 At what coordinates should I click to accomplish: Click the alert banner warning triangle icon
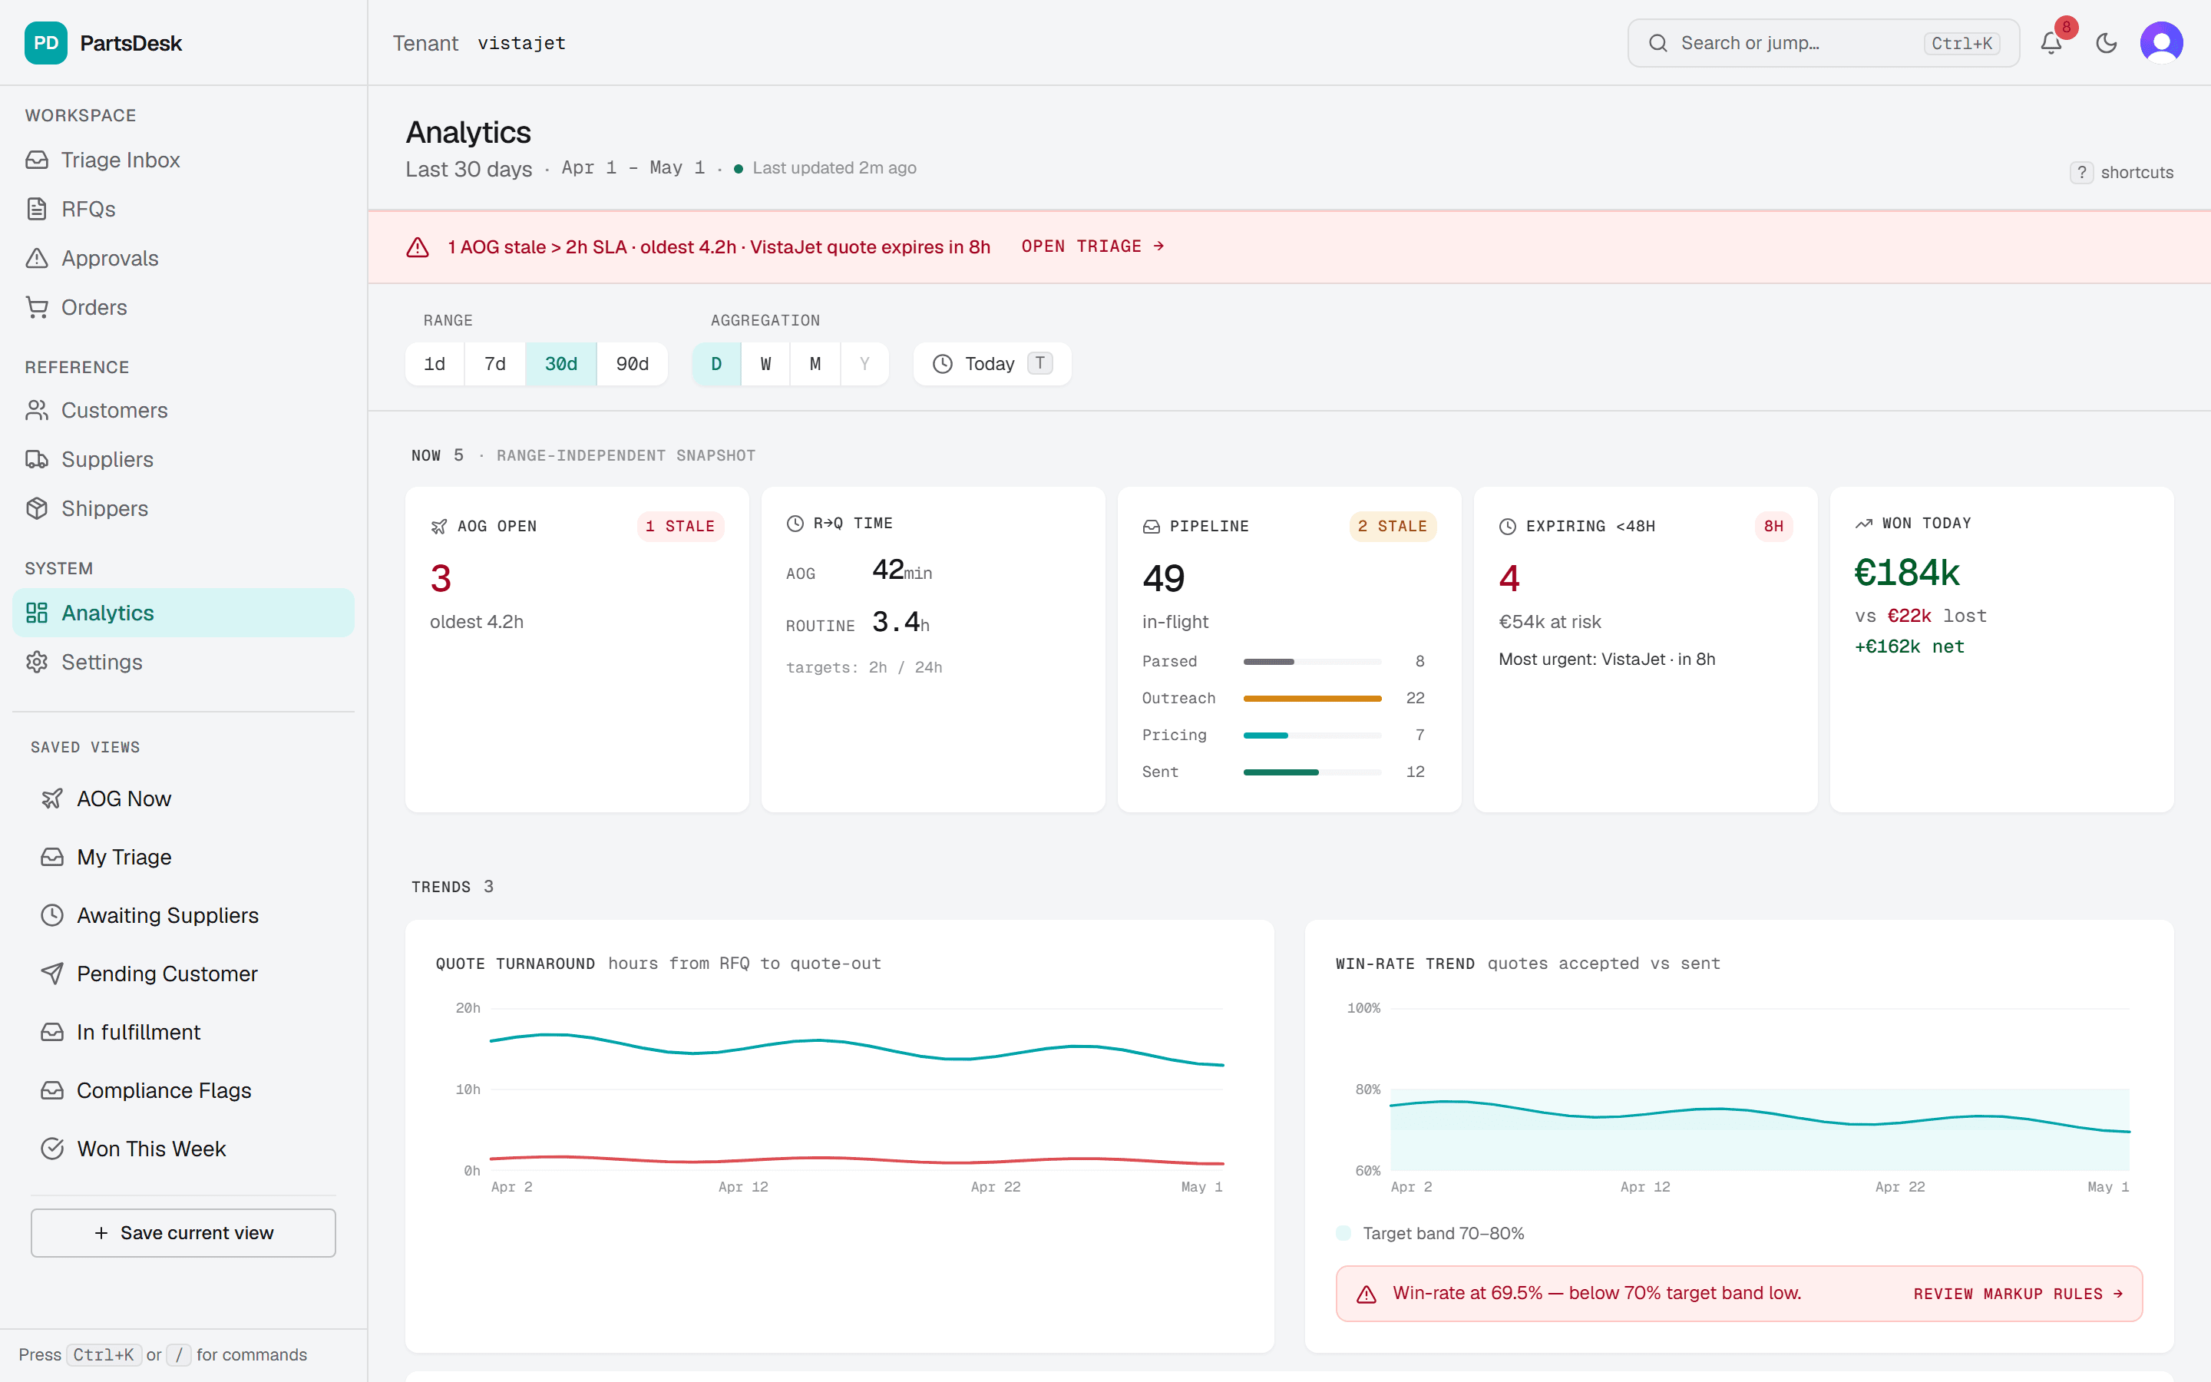tap(418, 248)
